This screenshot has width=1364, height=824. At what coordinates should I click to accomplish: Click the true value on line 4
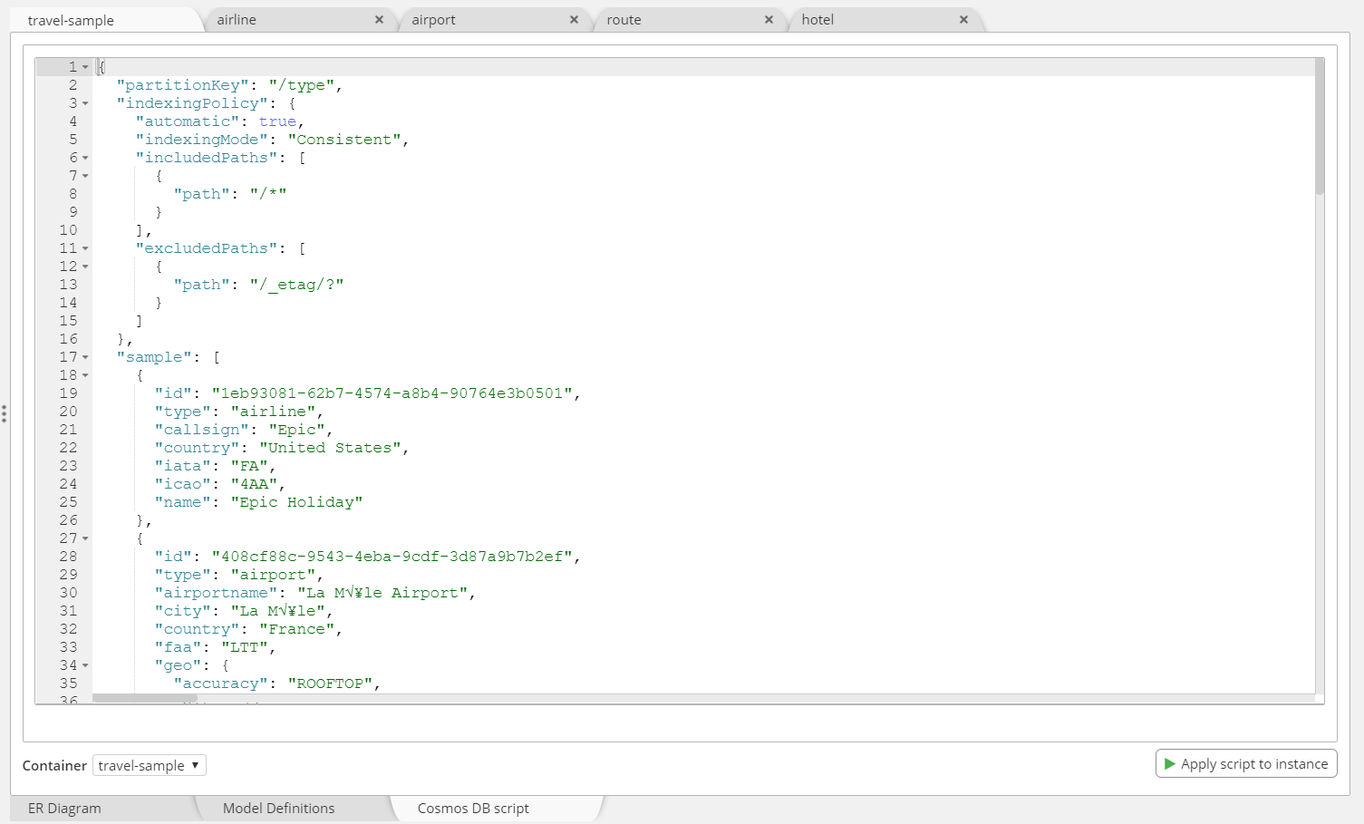tap(277, 121)
